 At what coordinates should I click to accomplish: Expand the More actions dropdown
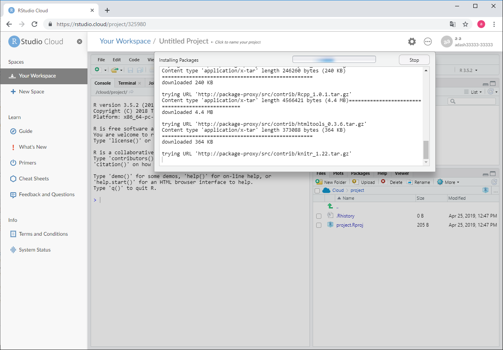click(x=448, y=182)
